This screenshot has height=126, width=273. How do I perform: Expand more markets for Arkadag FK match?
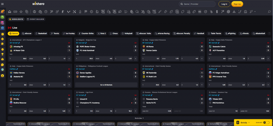(x=69, y=58)
